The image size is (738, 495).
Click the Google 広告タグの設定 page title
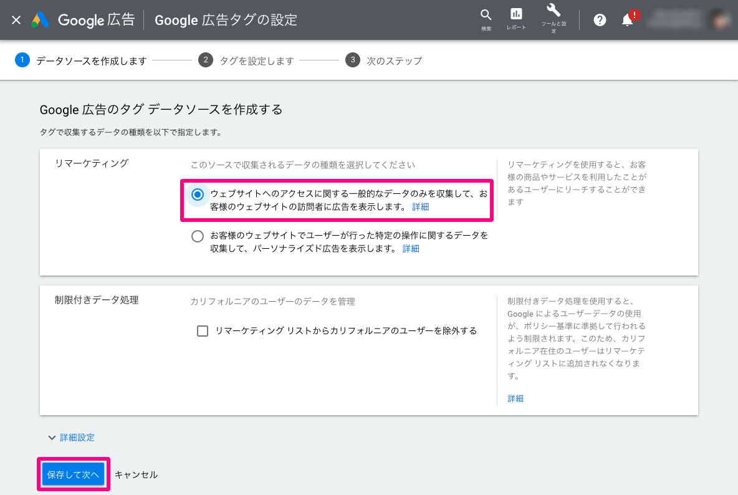point(226,20)
